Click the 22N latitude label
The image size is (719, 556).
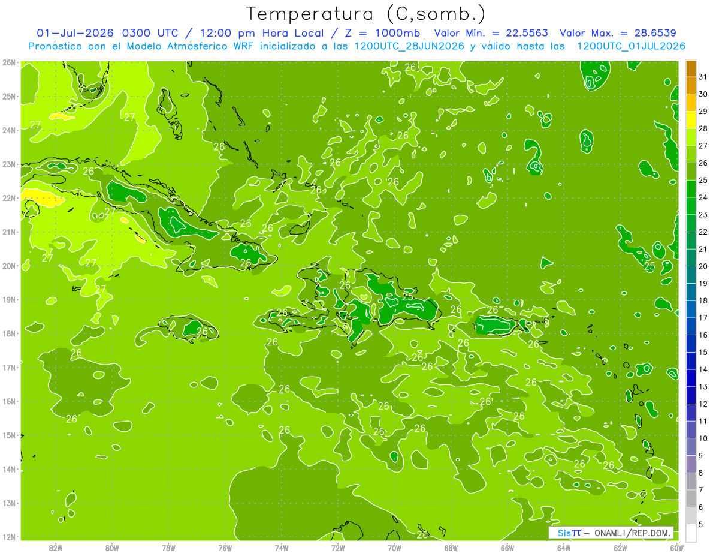[9, 198]
